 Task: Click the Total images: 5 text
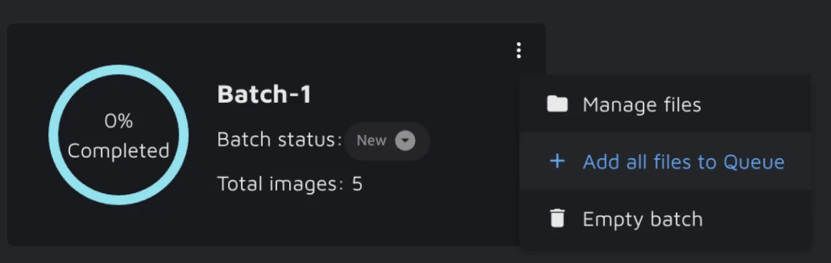(x=290, y=184)
